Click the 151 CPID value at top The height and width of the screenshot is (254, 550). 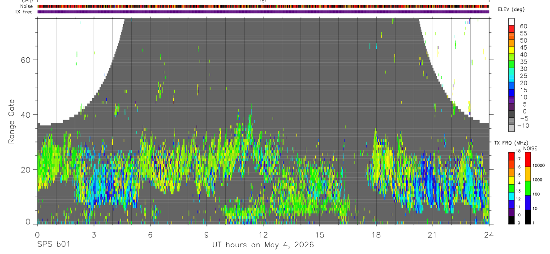[x=263, y=2]
